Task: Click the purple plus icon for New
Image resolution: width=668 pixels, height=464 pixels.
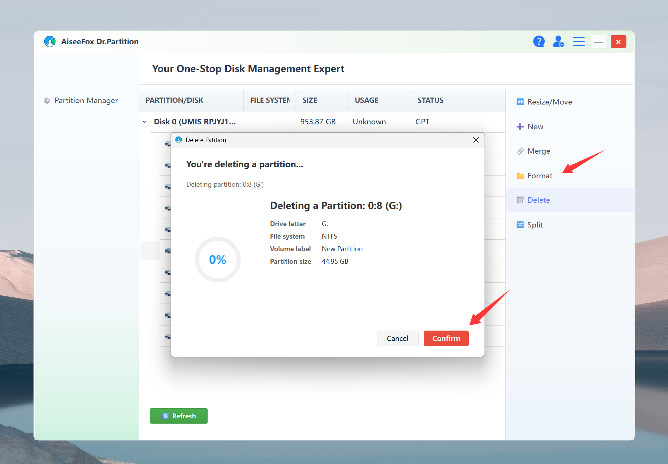Action: click(x=520, y=127)
